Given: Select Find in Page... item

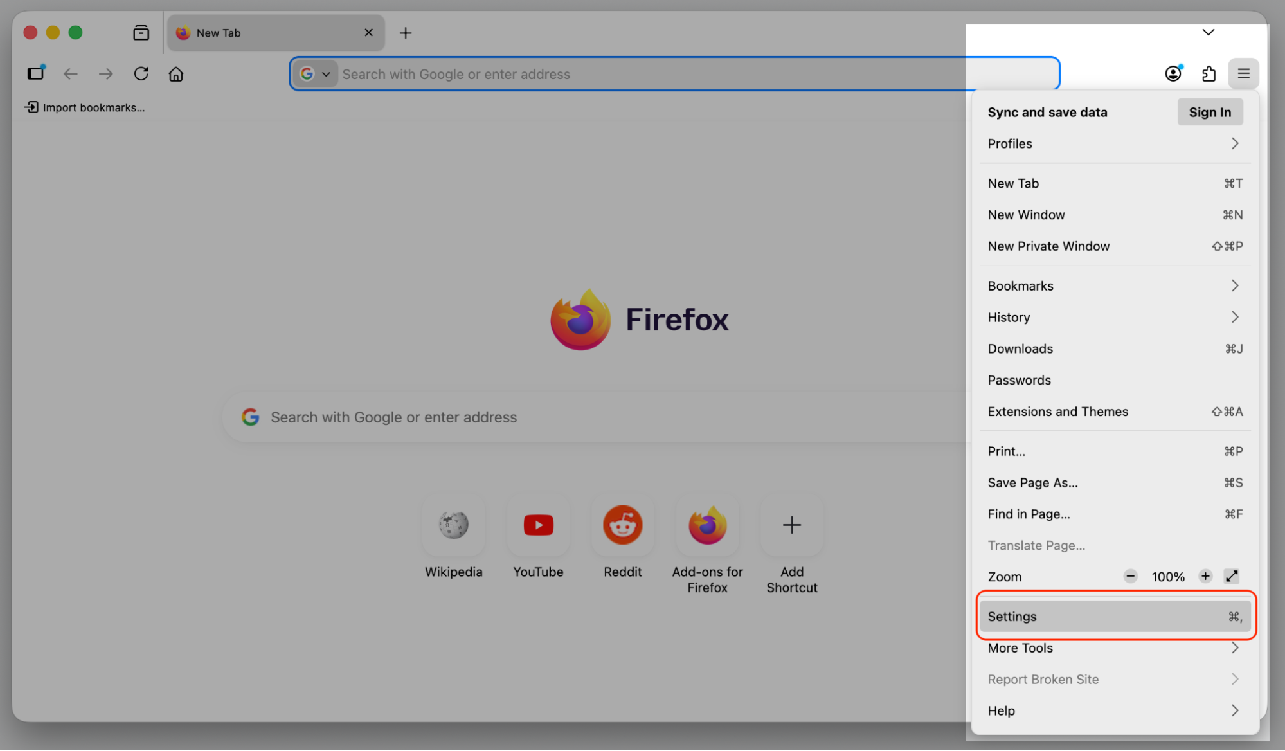Looking at the screenshot, I should pyautogui.click(x=1115, y=514).
